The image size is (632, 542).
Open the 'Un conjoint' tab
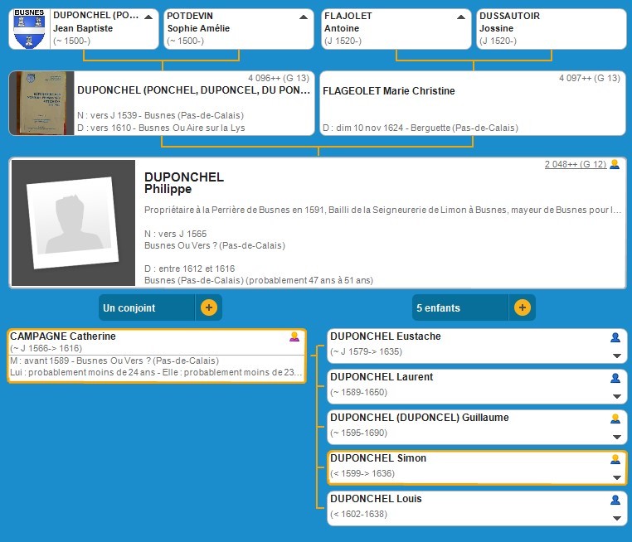147,307
